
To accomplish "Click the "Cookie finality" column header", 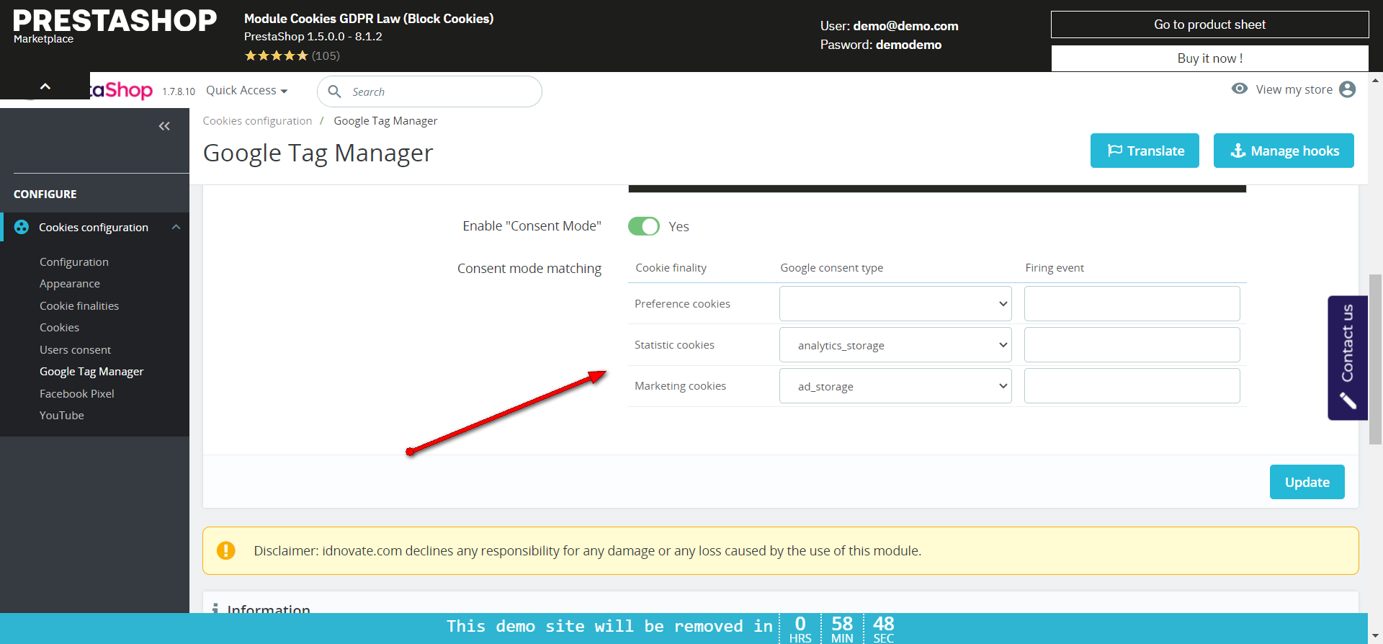I will coord(671,268).
